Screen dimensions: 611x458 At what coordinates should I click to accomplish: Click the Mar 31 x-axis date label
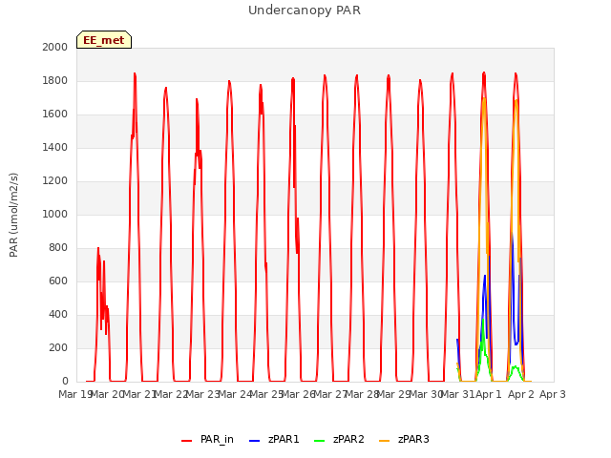click(x=458, y=394)
